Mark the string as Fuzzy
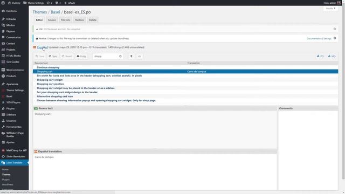The image size is (345, 194). [81, 56]
